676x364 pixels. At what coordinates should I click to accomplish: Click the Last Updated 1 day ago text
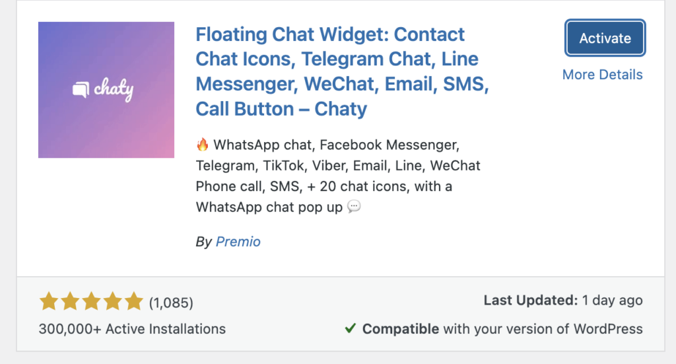coord(563,300)
